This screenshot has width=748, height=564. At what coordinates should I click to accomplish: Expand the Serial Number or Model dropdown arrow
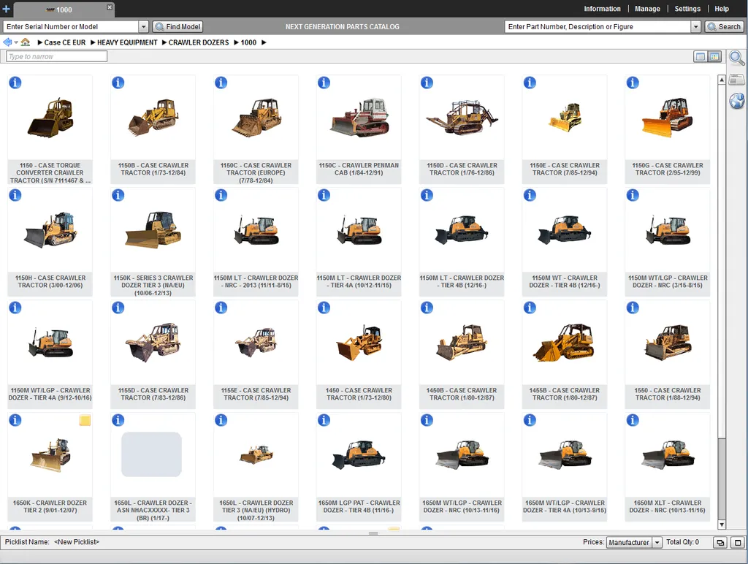[x=143, y=27]
